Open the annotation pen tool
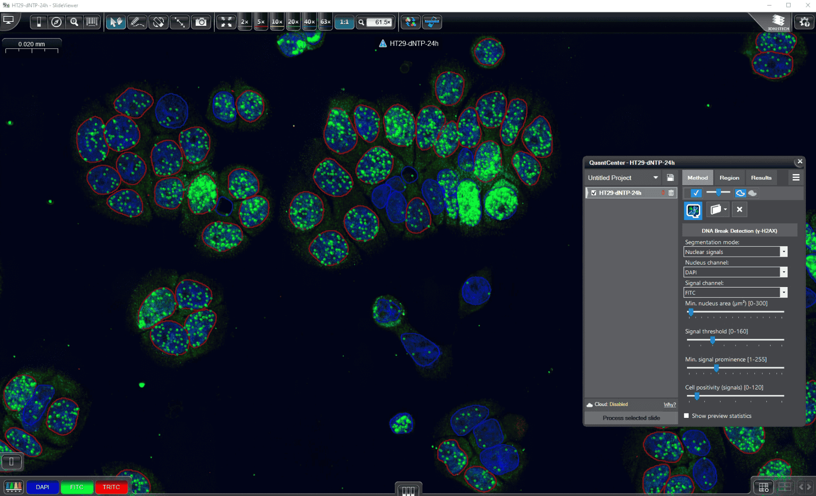Viewport: 816px width, 496px height. tap(137, 22)
